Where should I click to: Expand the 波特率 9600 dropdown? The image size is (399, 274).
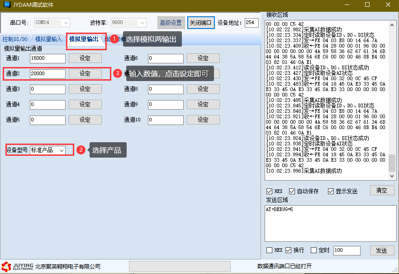142,23
